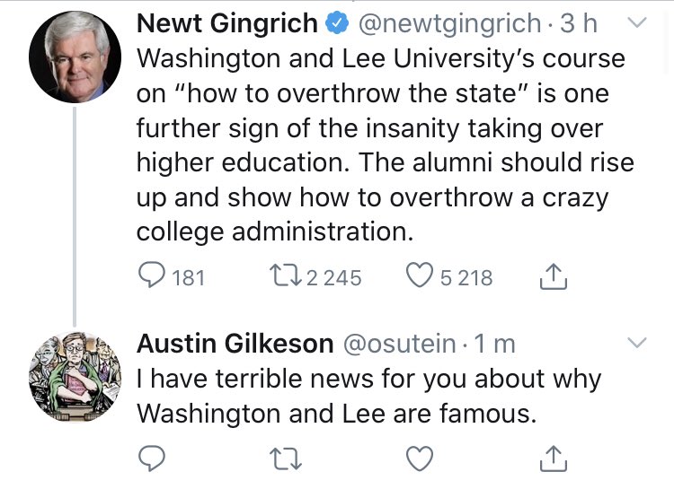
Task: Open the options chevron on Gingrich's tweet
Action: coord(636,22)
